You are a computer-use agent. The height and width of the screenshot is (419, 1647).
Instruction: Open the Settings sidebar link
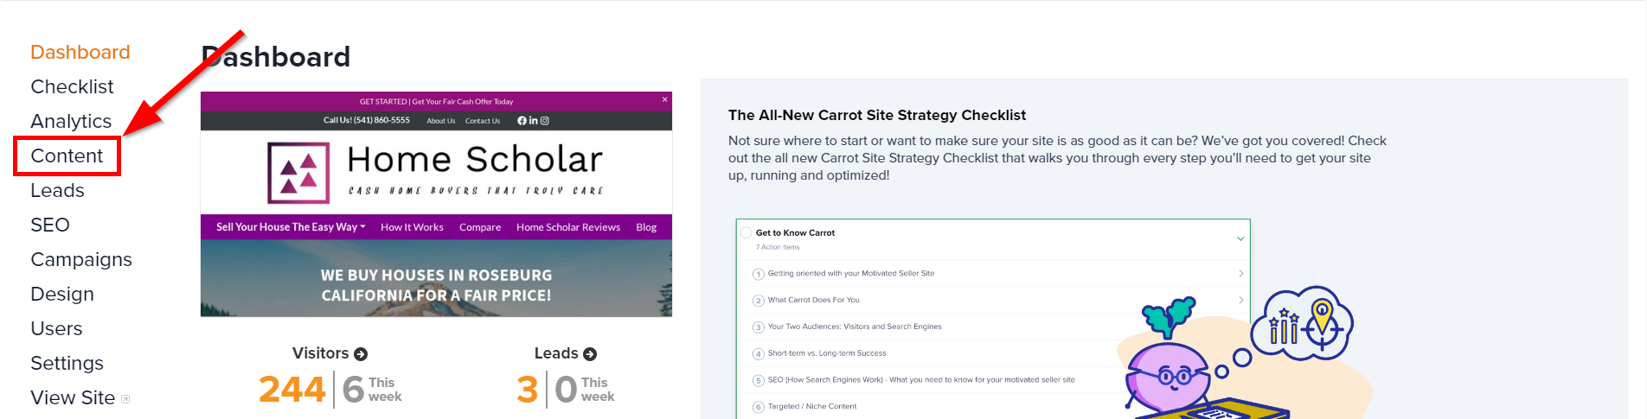(x=67, y=363)
